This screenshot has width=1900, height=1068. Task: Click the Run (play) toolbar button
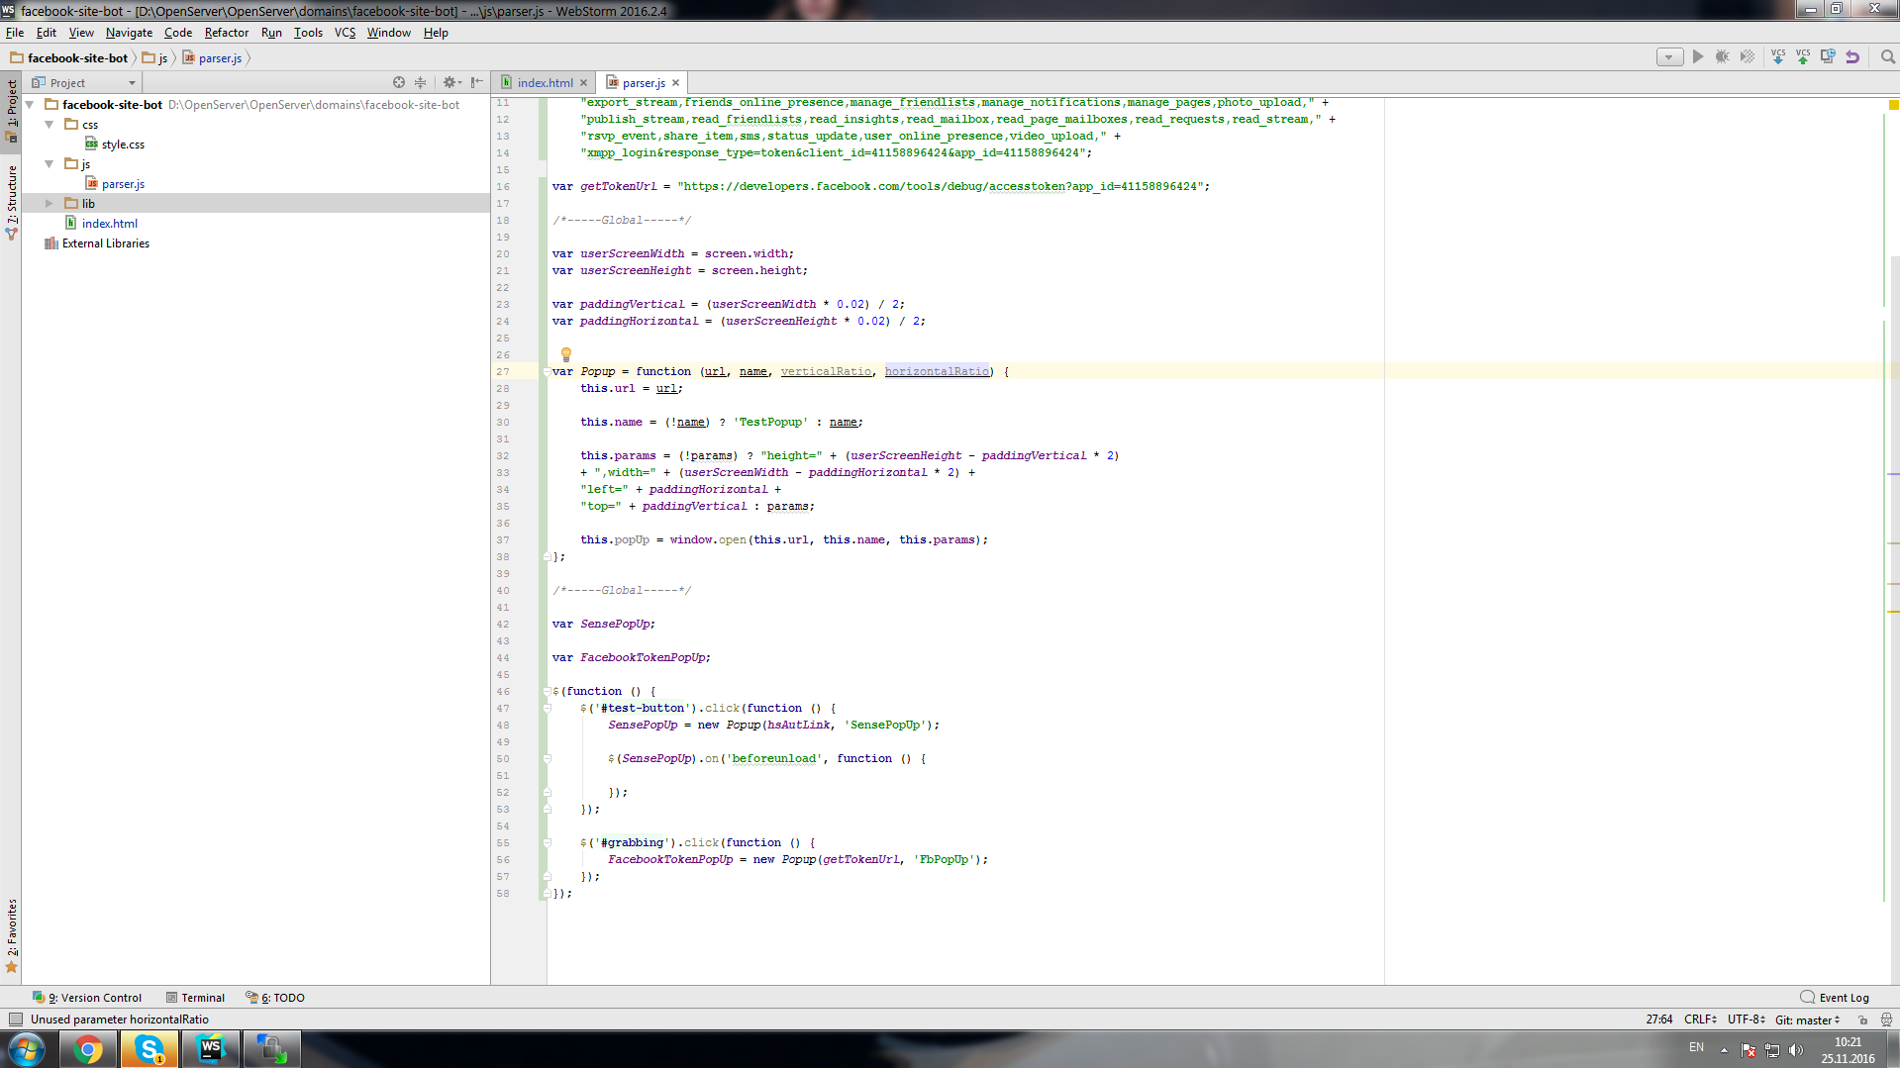[x=1697, y=57]
